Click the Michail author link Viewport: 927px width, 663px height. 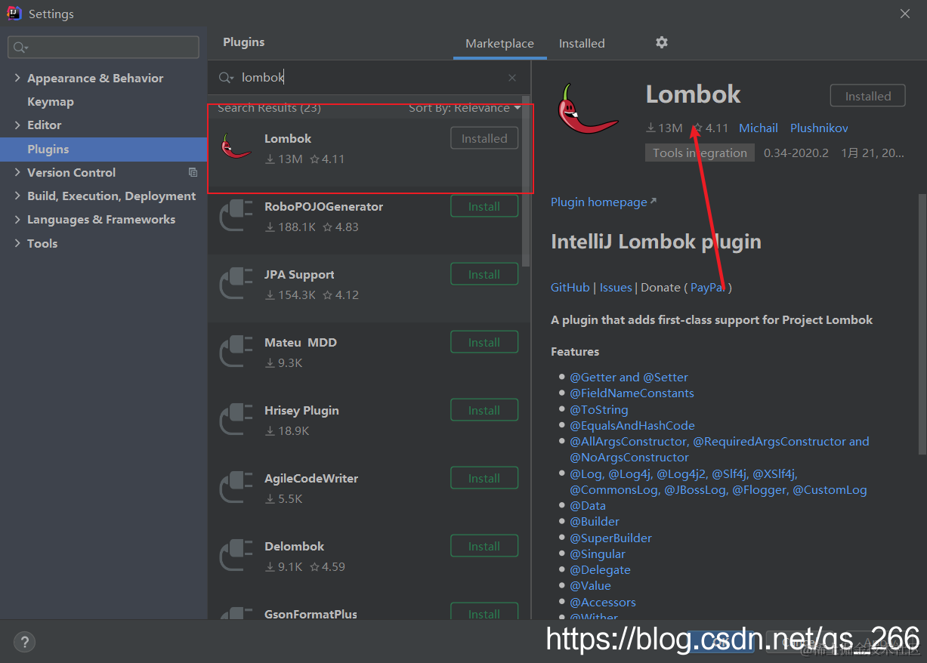click(759, 128)
